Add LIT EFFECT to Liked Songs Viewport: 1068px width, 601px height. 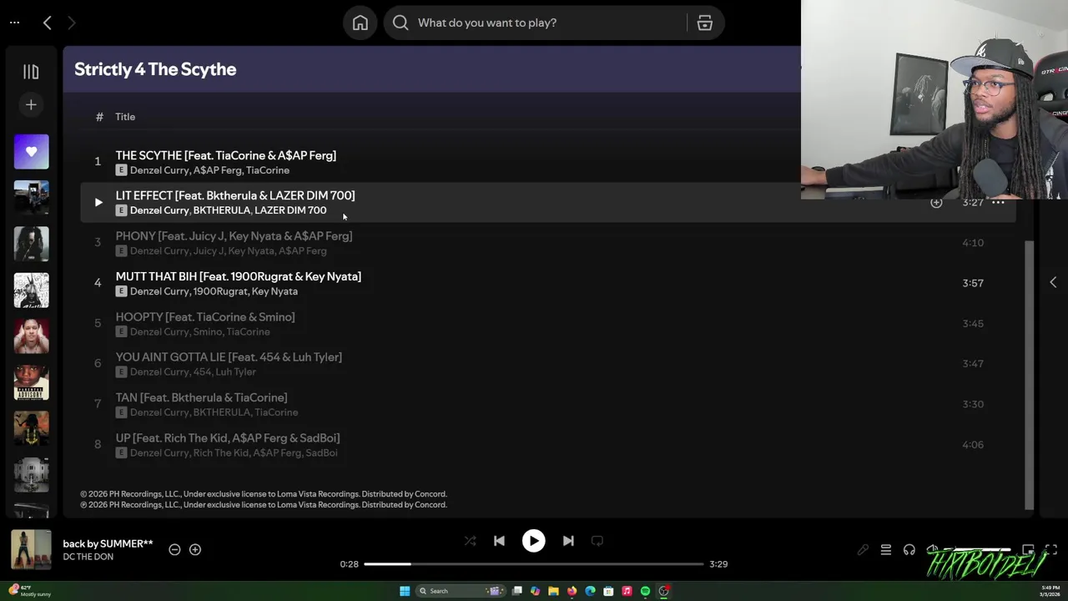[936, 202]
